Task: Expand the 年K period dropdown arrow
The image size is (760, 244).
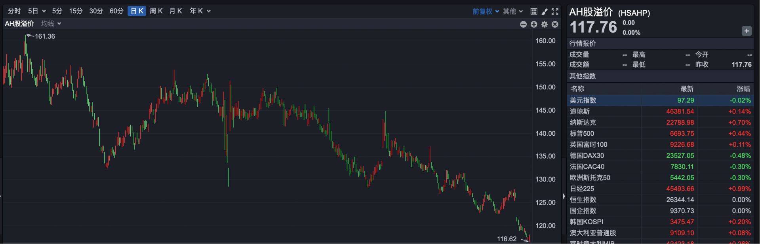Action: coord(209,11)
